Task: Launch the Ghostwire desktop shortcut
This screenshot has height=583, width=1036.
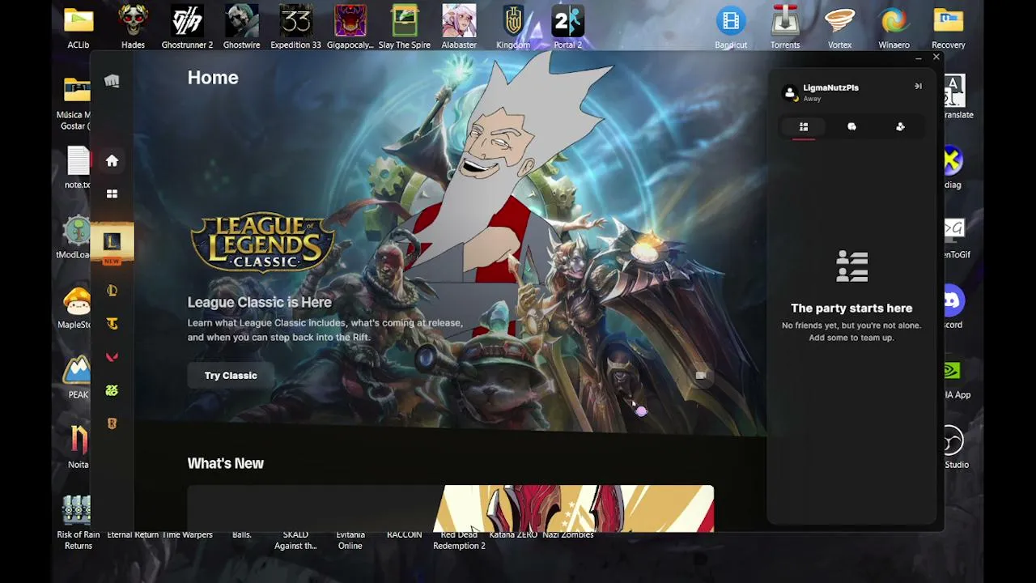Action: coord(241,28)
